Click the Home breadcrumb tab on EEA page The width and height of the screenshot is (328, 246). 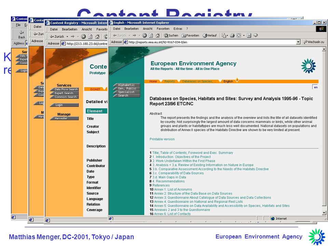click(x=153, y=81)
